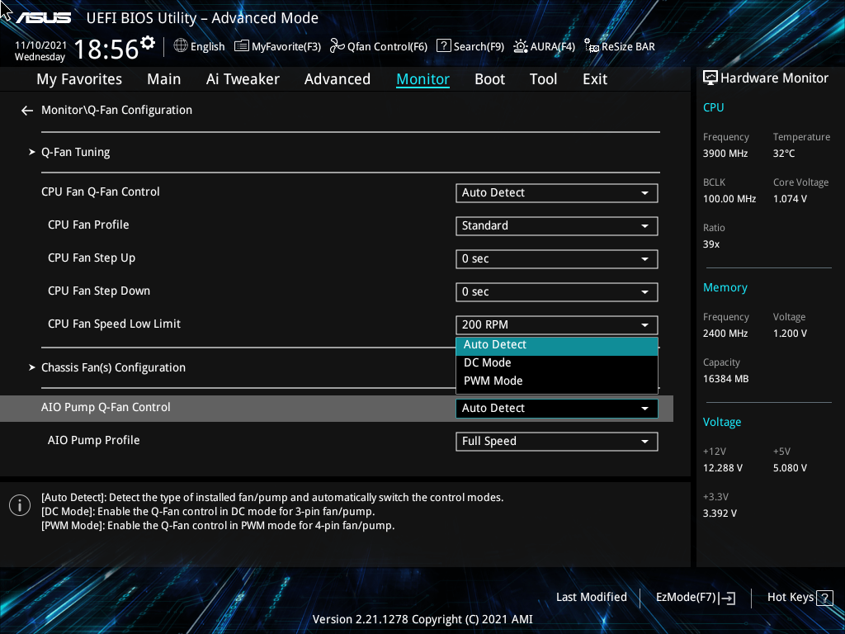845x634 pixels.
Task: Choose PWM Mode option
Action: [557, 381]
